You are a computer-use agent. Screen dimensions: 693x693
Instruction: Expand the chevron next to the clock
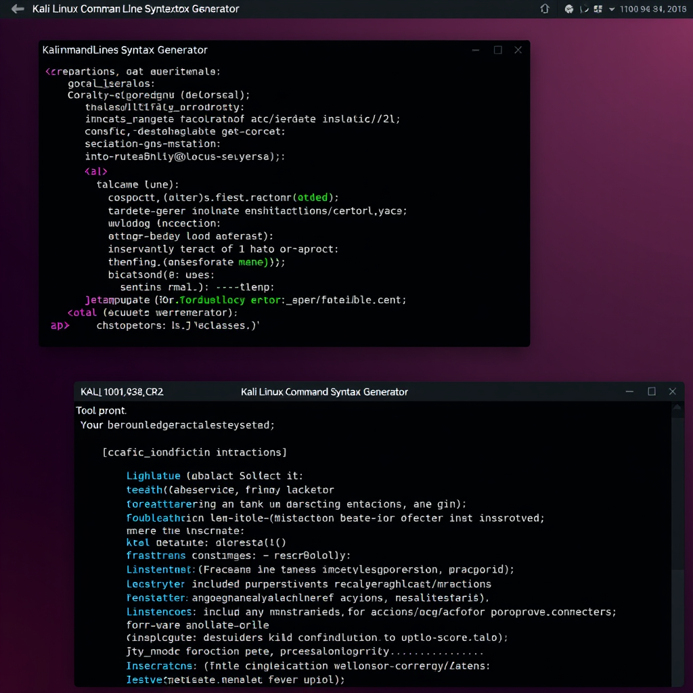tap(612, 9)
